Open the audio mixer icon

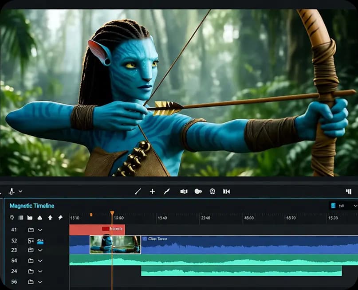[x=348, y=191]
